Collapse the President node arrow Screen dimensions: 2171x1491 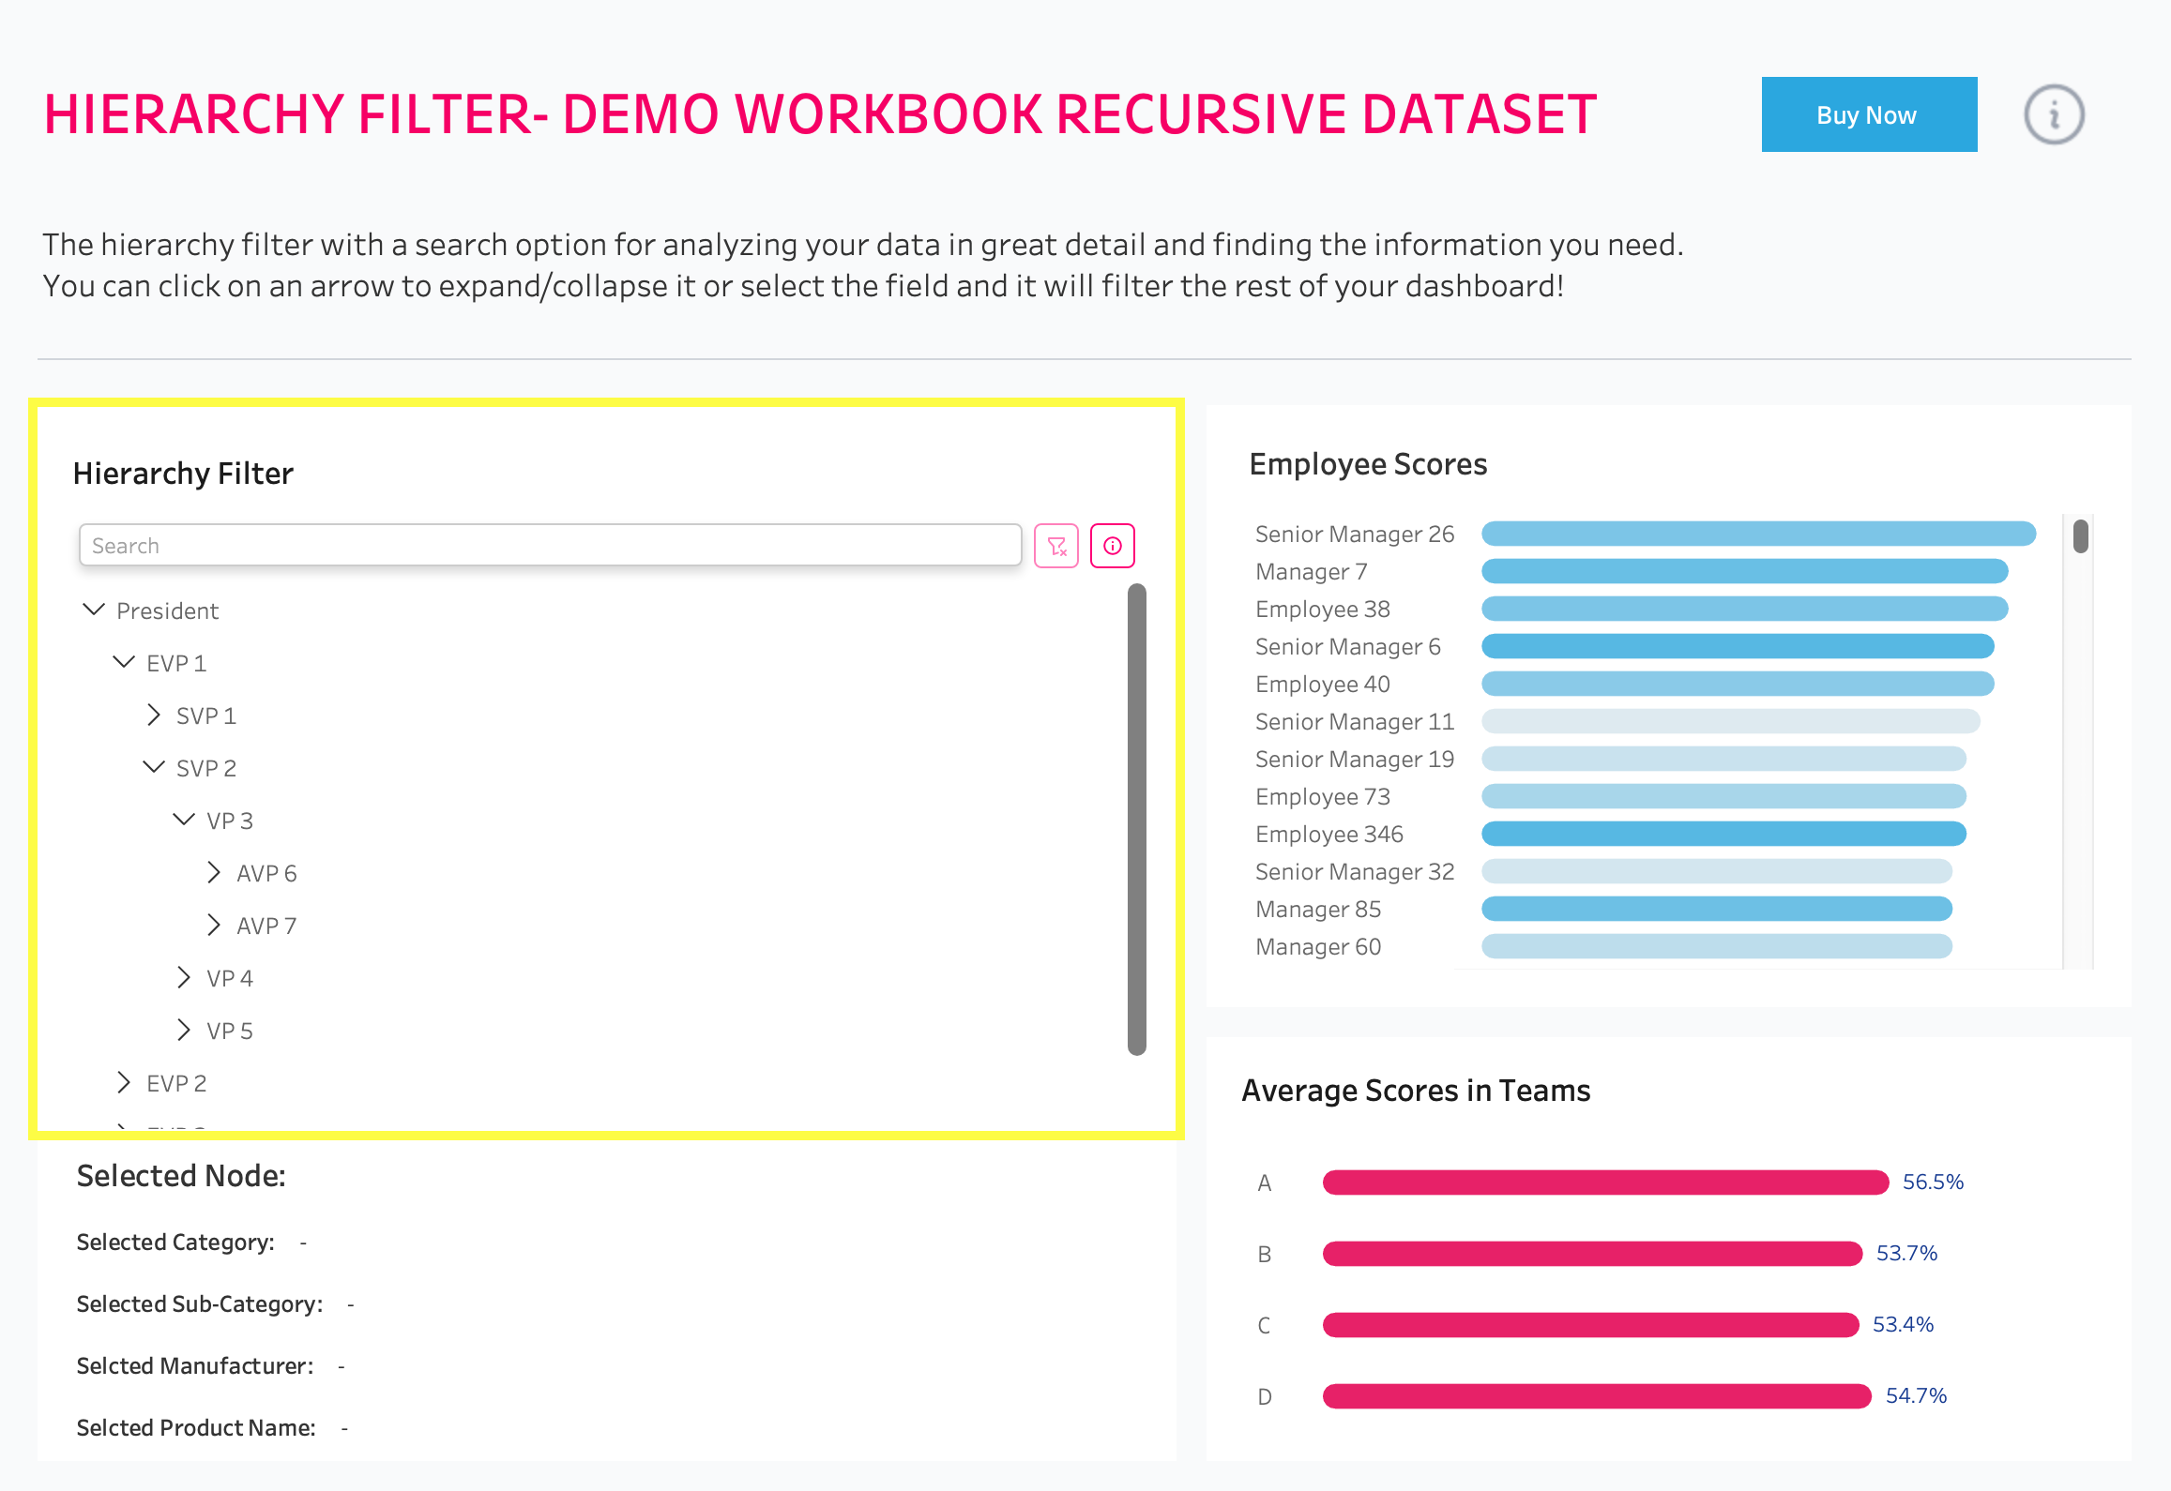coord(94,610)
